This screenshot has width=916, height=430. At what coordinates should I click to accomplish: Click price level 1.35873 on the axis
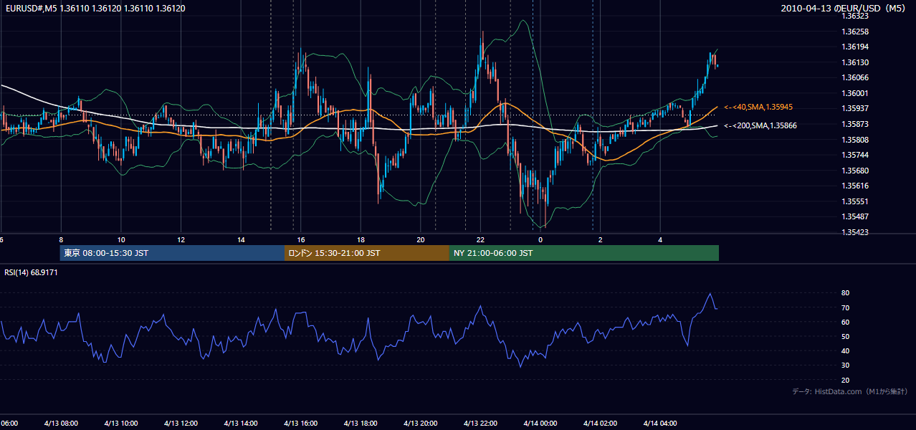point(855,124)
